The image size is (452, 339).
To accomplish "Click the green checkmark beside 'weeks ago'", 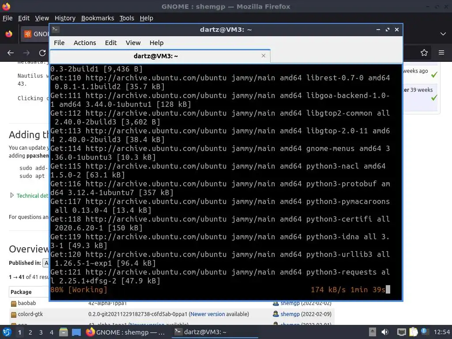I will point(434,75).
